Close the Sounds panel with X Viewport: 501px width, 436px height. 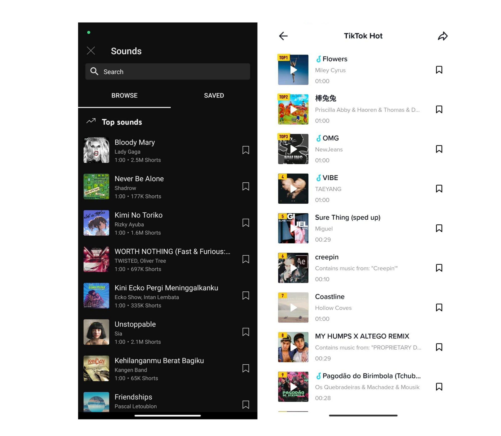coord(91,51)
